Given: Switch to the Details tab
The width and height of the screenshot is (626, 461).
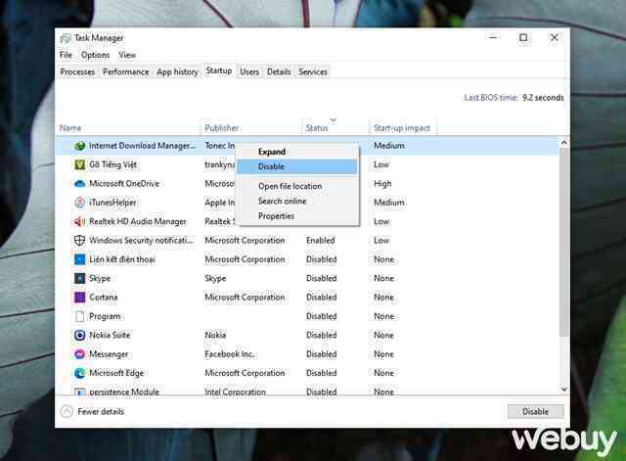Looking at the screenshot, I should (x=279, y=72).
